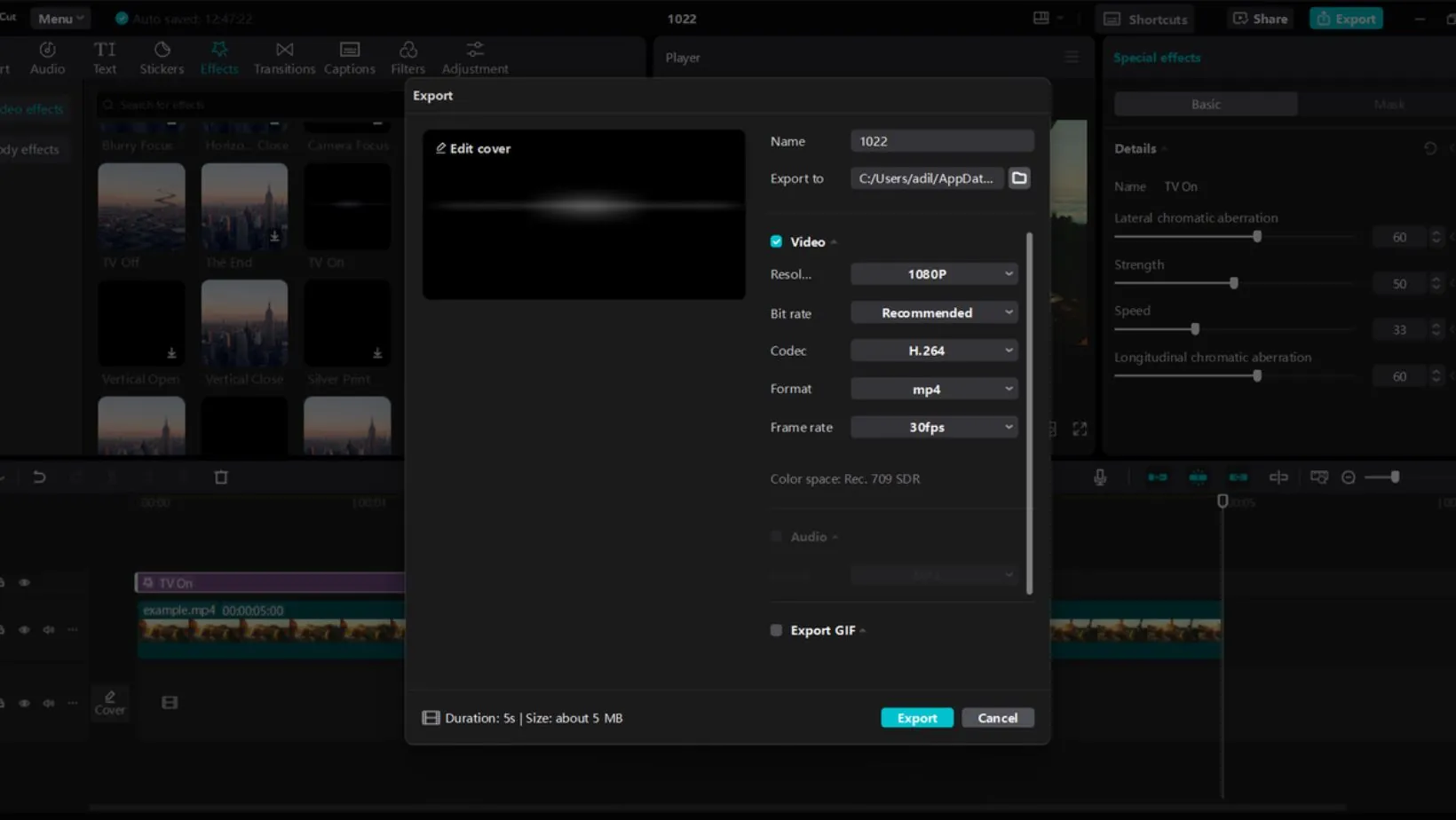Adjust the Strength slider
The image size is (1456, 820).
[1234, 283]
